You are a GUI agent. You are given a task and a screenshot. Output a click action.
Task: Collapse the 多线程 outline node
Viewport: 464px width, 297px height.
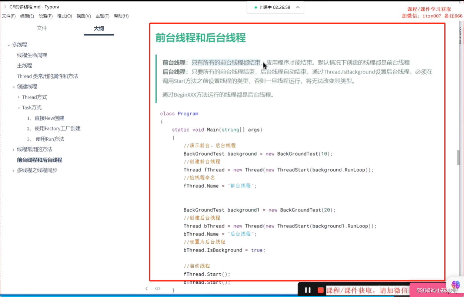[9, 45]
